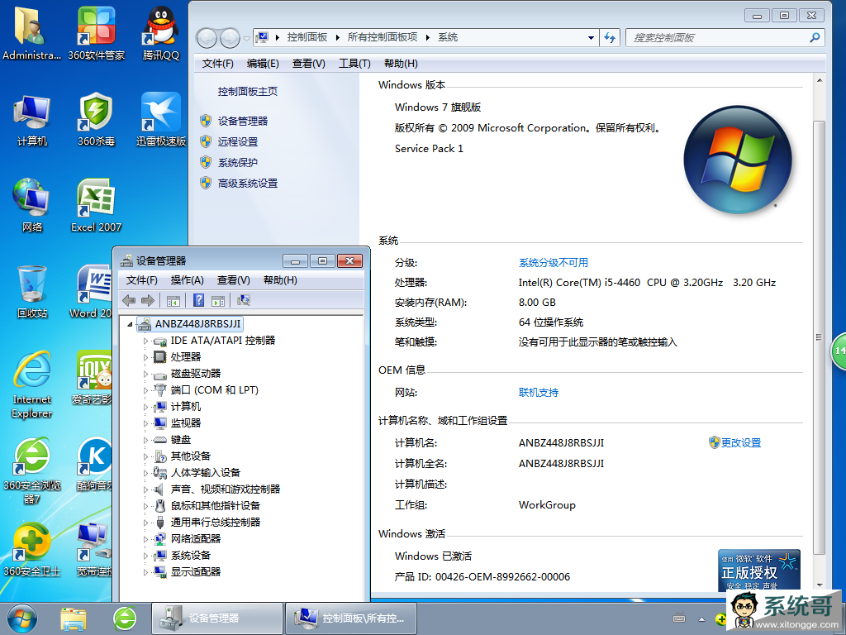Select 360杀毒 desktop icon
Screen dimensions: 846x635
click(x=96, y=120)
